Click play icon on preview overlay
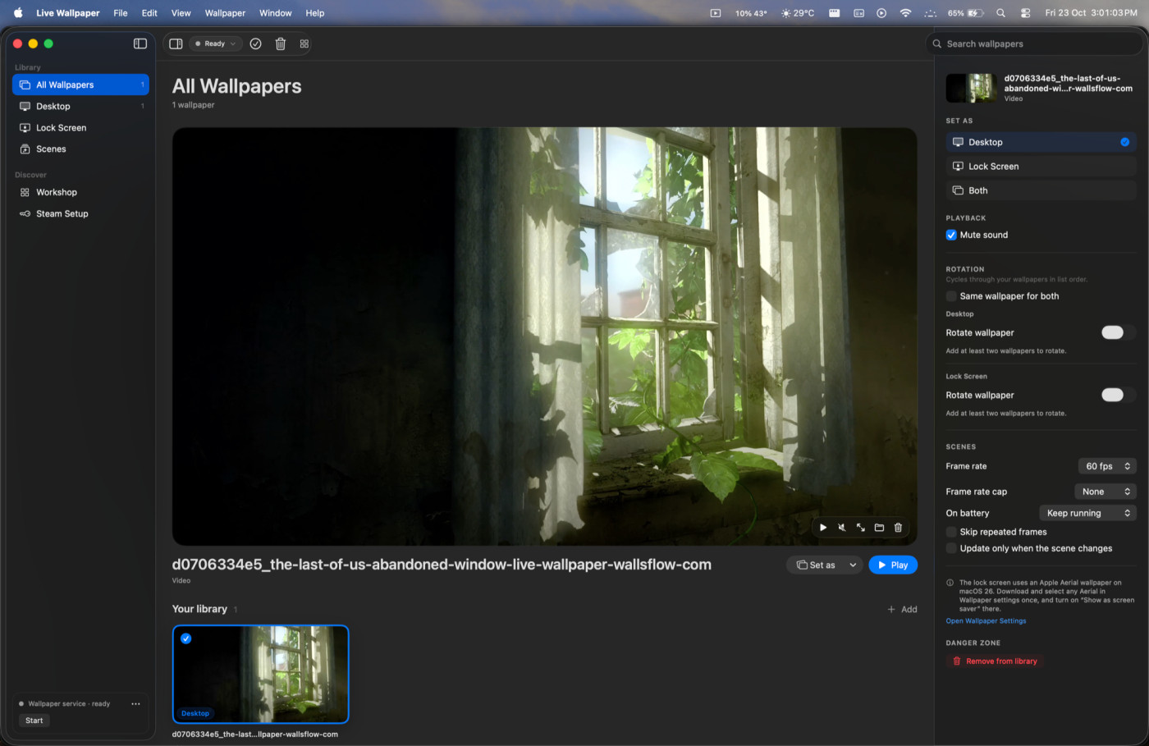1149x746 pixels. [x=823, y=528]
